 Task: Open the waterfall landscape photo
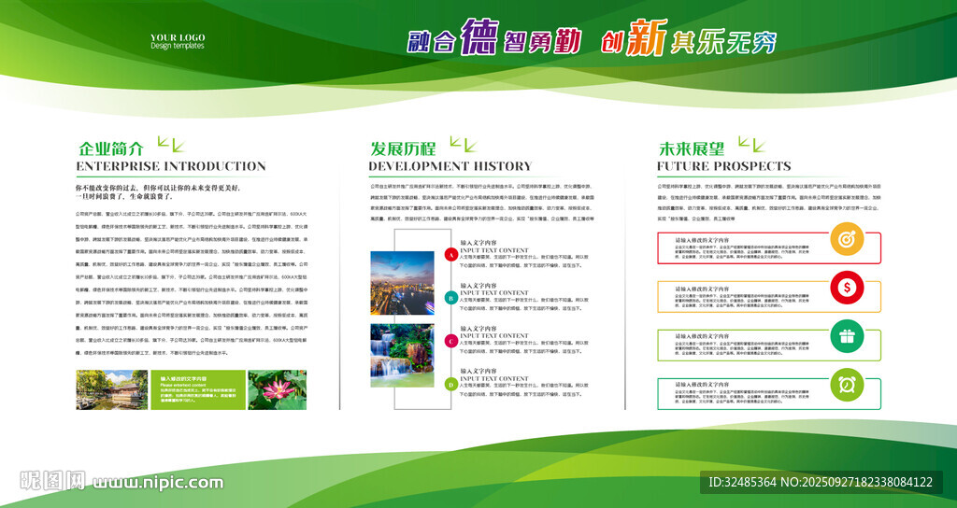(402, 356)
